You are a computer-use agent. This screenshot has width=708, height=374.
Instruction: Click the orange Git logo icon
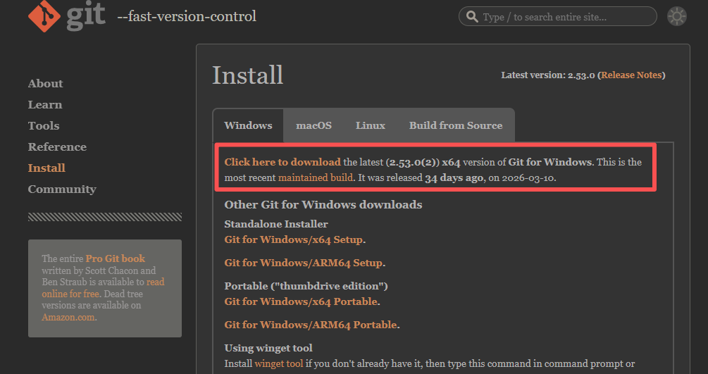[44, 15]
